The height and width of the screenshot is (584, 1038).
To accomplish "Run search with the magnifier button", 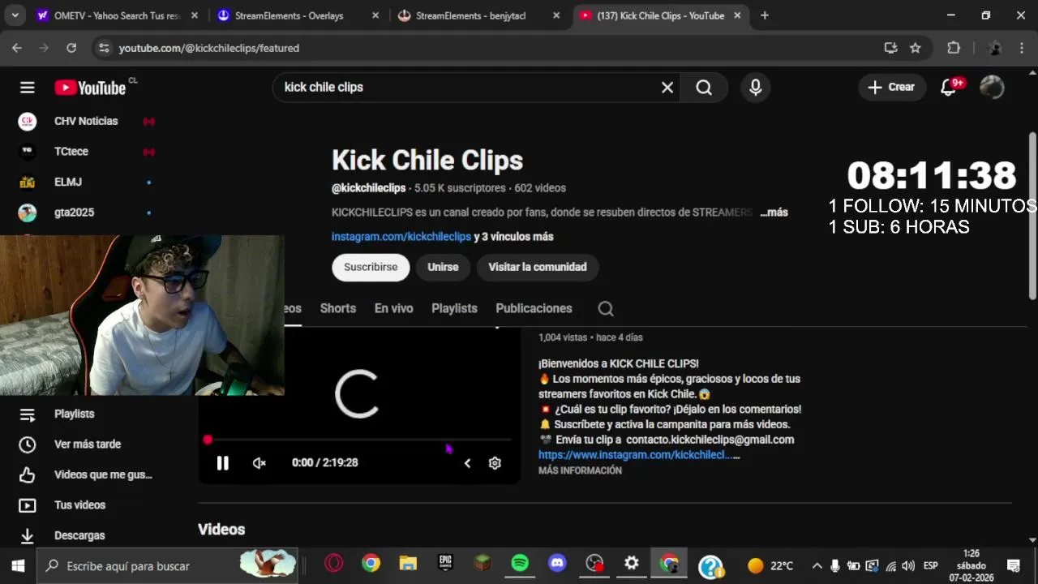I will (704, 88).
